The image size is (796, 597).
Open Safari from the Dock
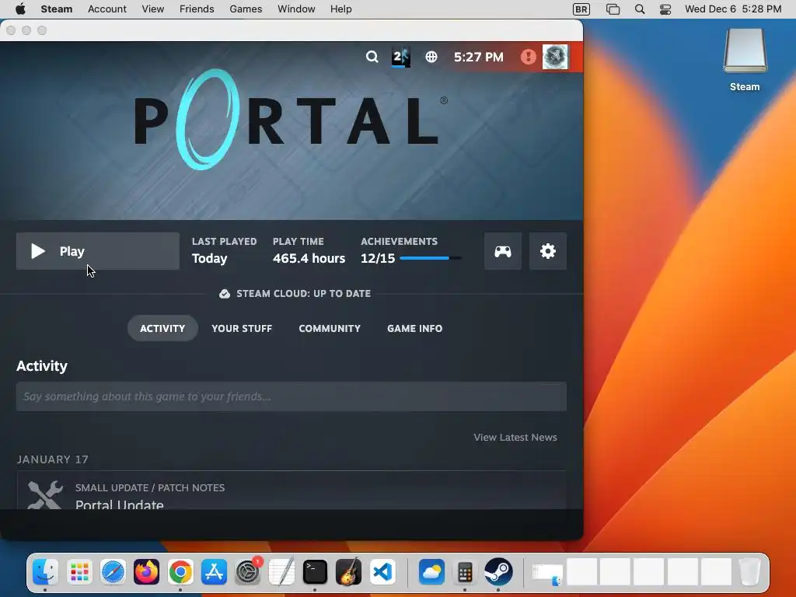tap(113, 572)
